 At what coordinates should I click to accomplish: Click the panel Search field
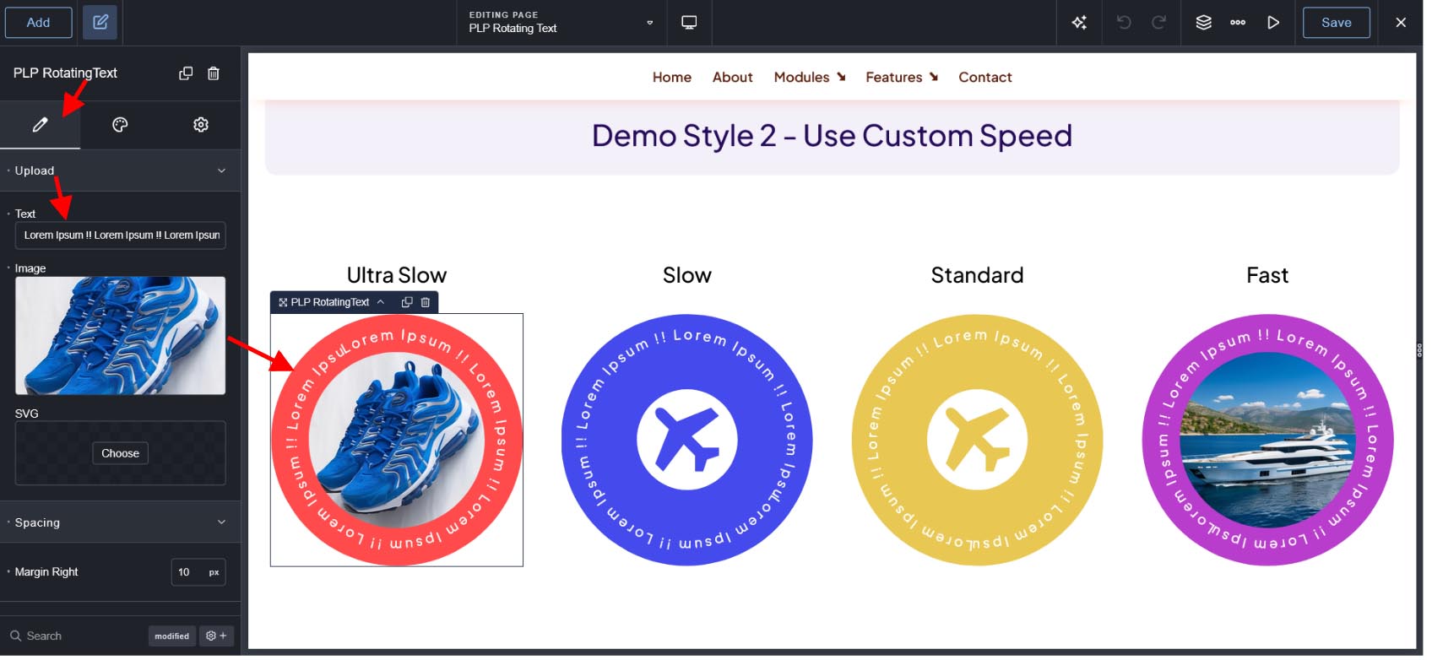[x=76, y=636]
